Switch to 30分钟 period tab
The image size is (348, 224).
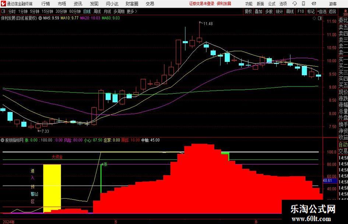coord(61,11)
